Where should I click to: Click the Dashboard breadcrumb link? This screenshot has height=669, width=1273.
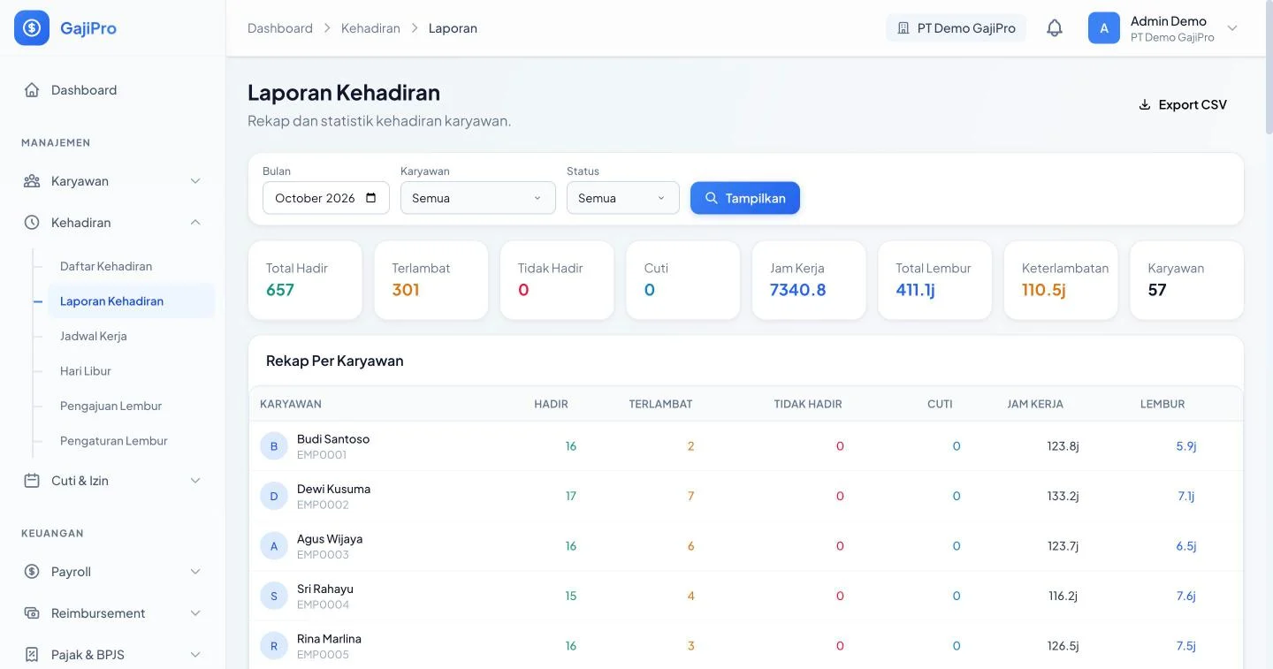(280, 28)
